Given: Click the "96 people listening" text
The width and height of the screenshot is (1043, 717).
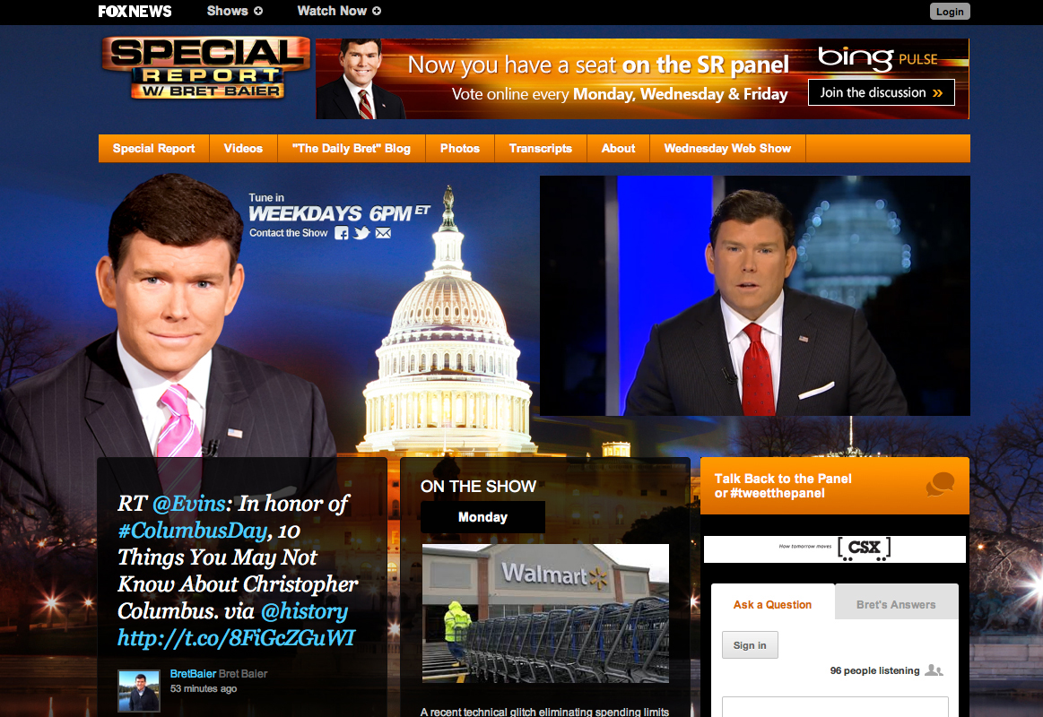Looking at the screenshot, I should 874,670.
